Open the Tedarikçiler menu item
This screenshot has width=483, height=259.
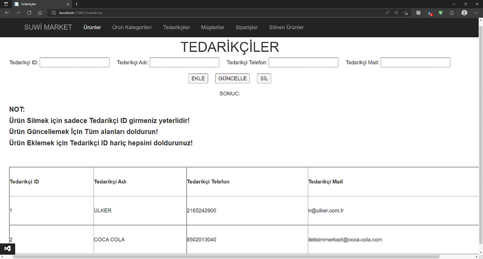[177, 27]
